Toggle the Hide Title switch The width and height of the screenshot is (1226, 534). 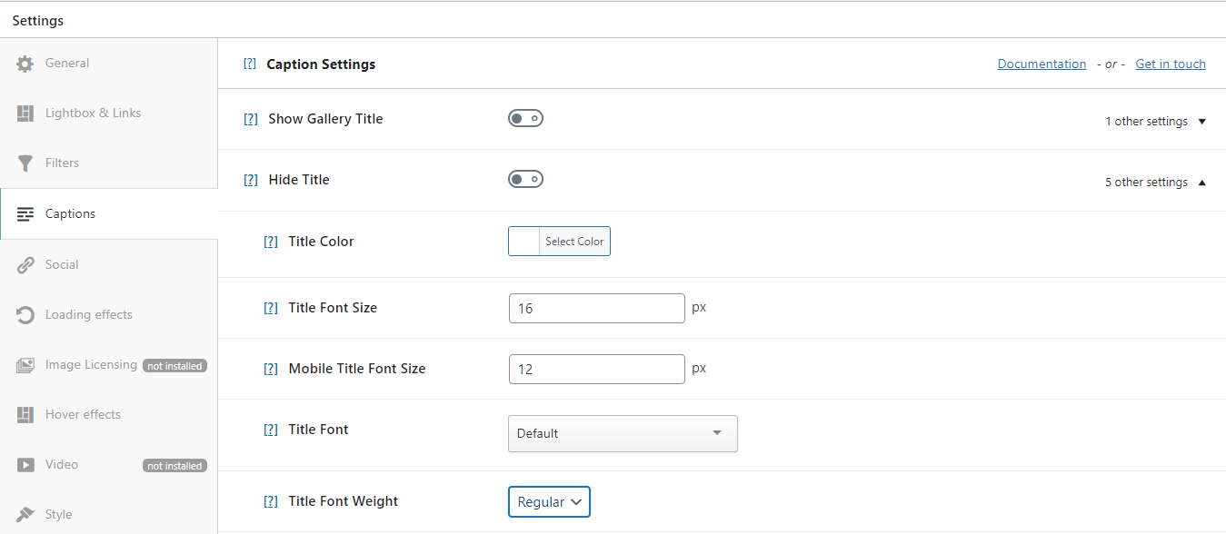525,179
